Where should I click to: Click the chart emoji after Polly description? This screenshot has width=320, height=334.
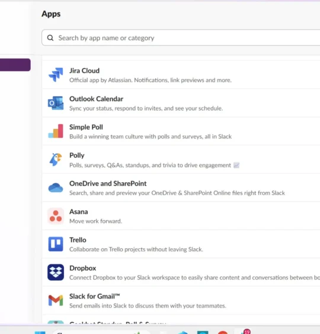point(236,165)
